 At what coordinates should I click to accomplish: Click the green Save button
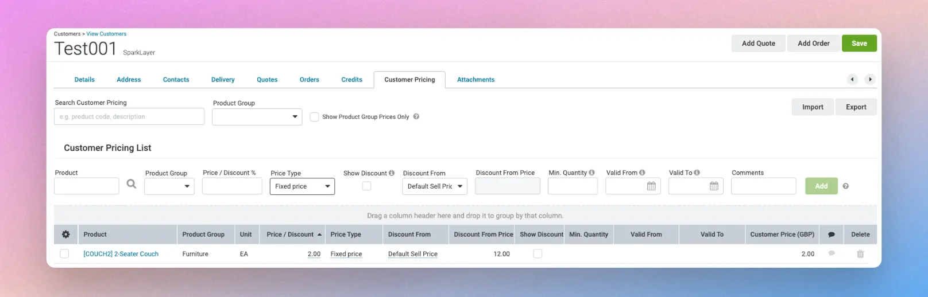point(859,44)
